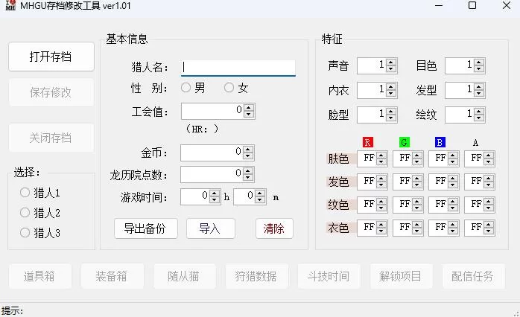Viewport: 520px width, 317px height.
Task: Click the 工会值 number field
Action: click(x=218, y=111)
